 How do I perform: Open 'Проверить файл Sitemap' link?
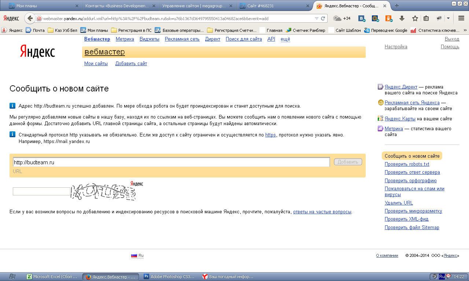coord(412,228)
